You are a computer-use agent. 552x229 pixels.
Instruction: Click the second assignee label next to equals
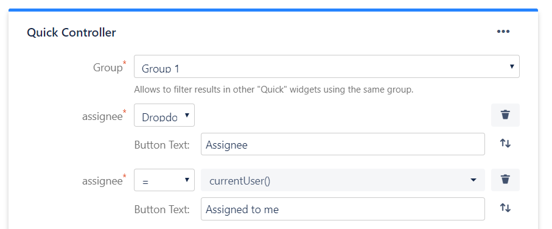click(x=102, y=181)
